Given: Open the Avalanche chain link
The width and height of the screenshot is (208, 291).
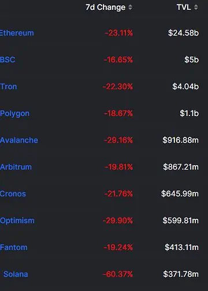Looking at the screenshot, I should [x=19, y=140].
